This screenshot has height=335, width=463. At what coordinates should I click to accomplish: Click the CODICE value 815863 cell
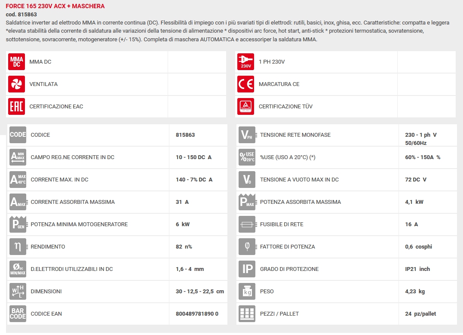click(185, 135)
